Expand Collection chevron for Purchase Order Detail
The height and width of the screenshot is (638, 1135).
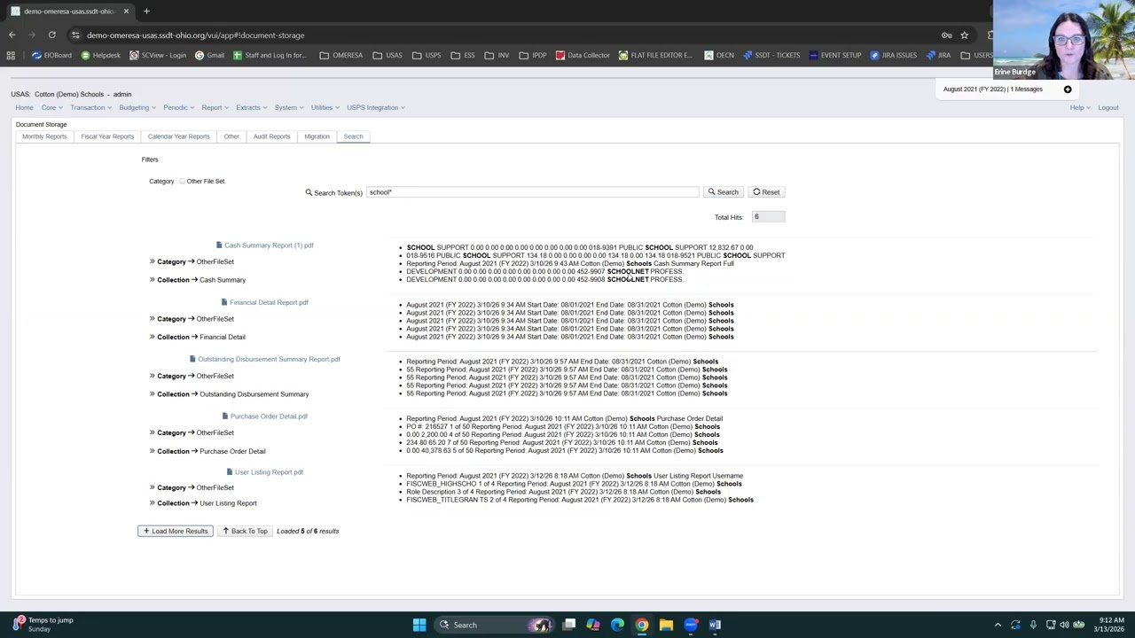pyautogui.click(x=152, y=451)
